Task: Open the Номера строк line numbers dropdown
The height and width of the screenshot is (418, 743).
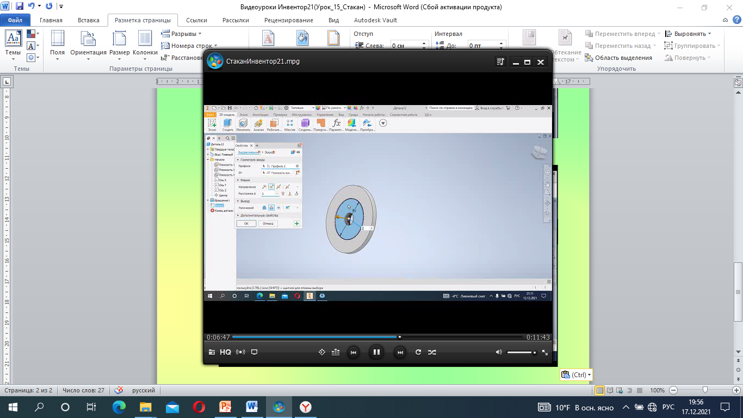Action: coord(189,46)
